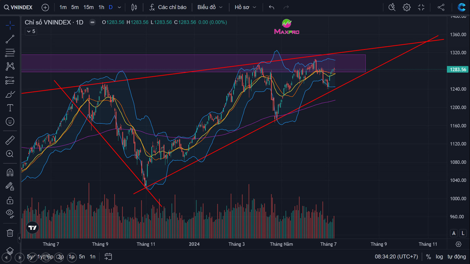Open Các chỉ báo indicators menu
The height and width of the screenshot is (264, 470).
[168, 7]
